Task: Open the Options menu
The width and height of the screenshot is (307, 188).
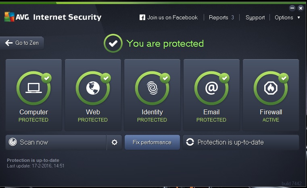Action: pos(284,17)
